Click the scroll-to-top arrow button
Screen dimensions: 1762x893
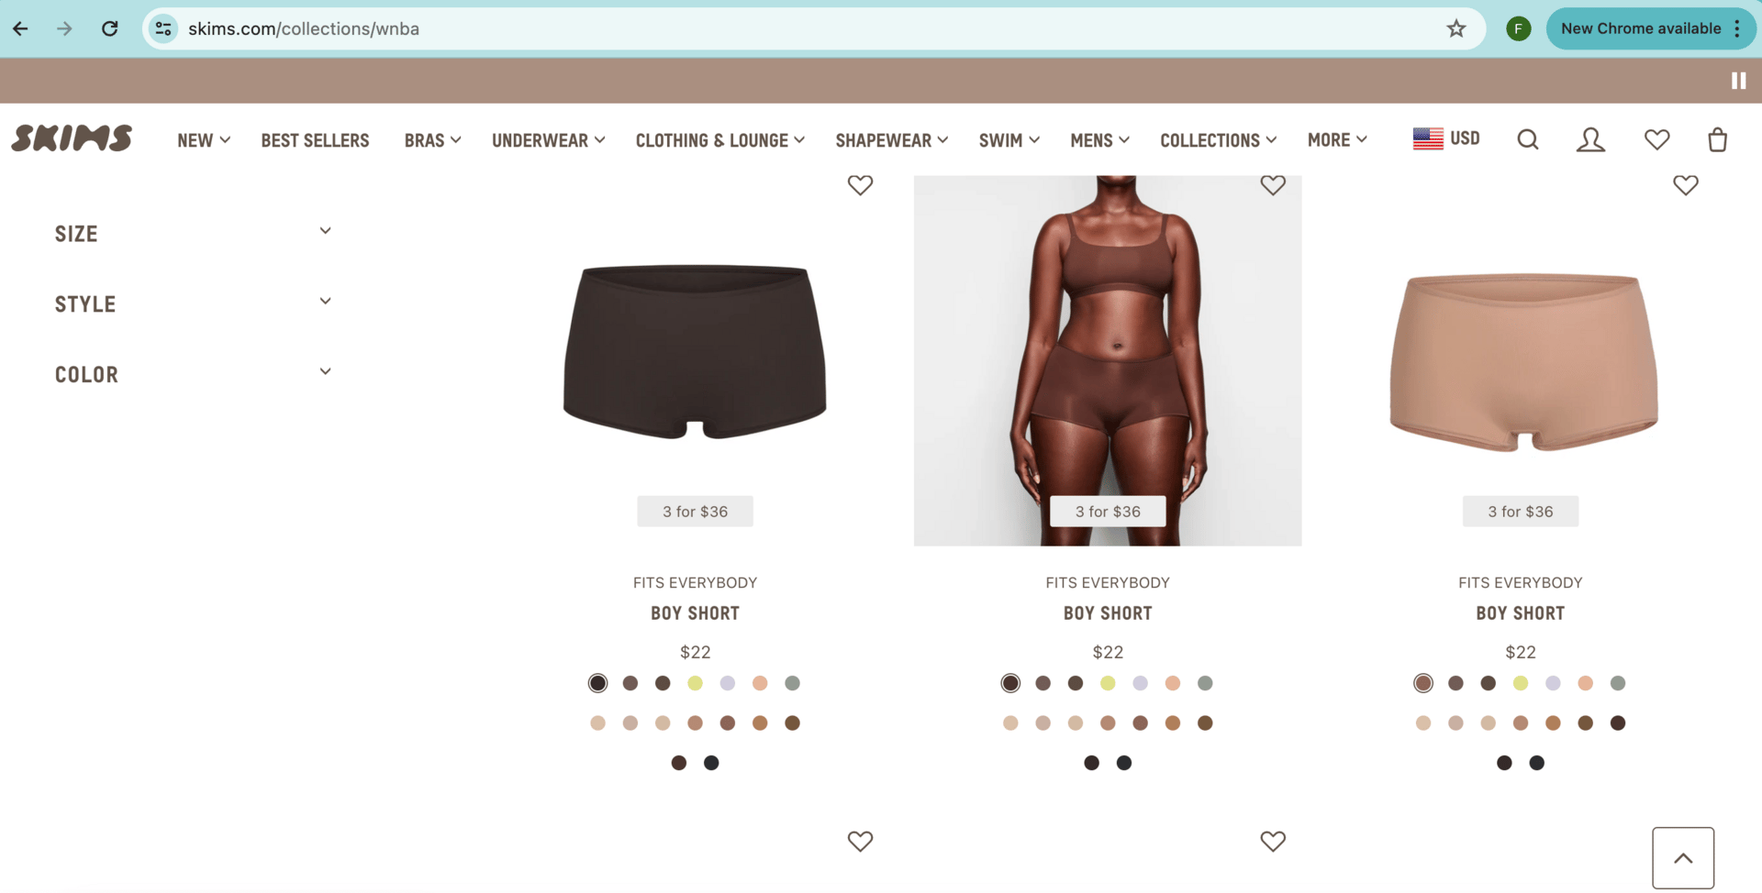point(1683,858)
